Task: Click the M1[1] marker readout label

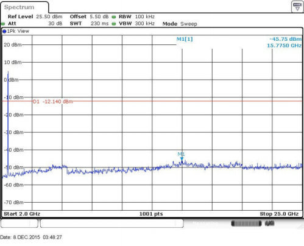Action: point(185,39)
